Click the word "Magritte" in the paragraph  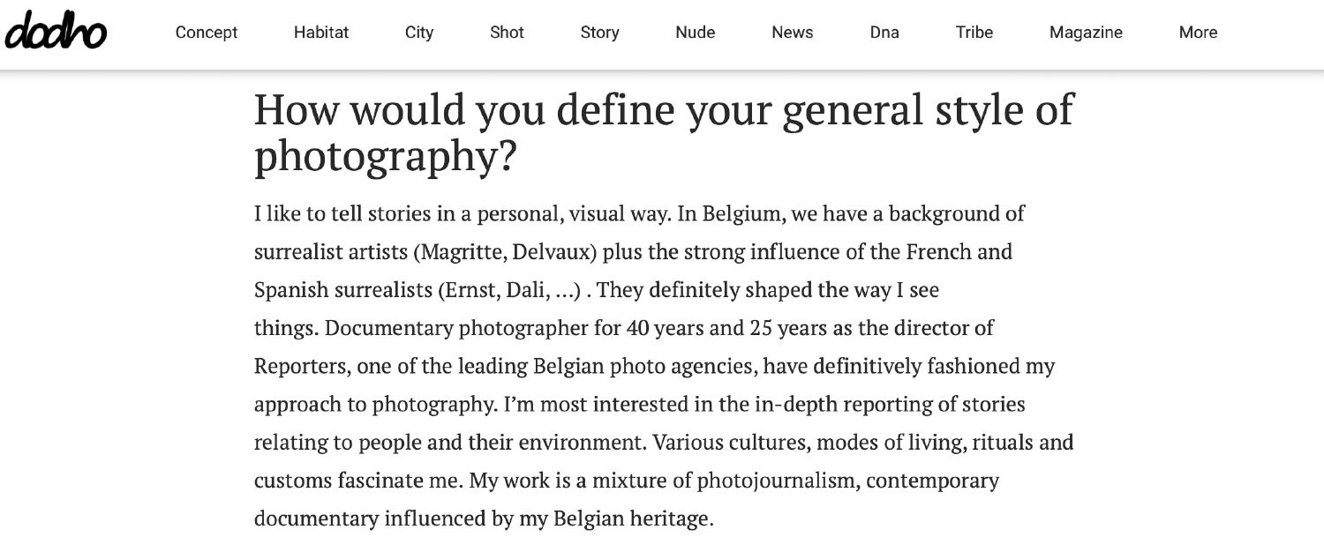462,252
